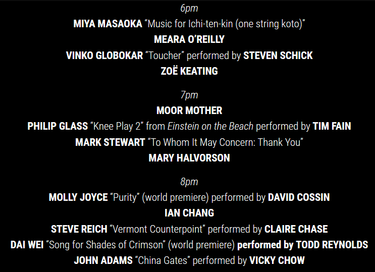This screenshot has height=272, width=375.
Task: Open the TIM FAIN performer name
Action: [x=332, y=126]
